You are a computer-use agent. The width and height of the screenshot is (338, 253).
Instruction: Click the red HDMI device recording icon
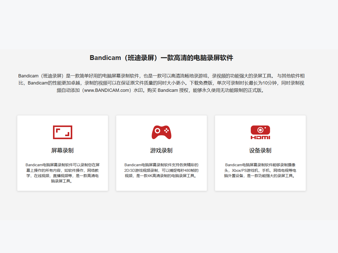point(260,132)
